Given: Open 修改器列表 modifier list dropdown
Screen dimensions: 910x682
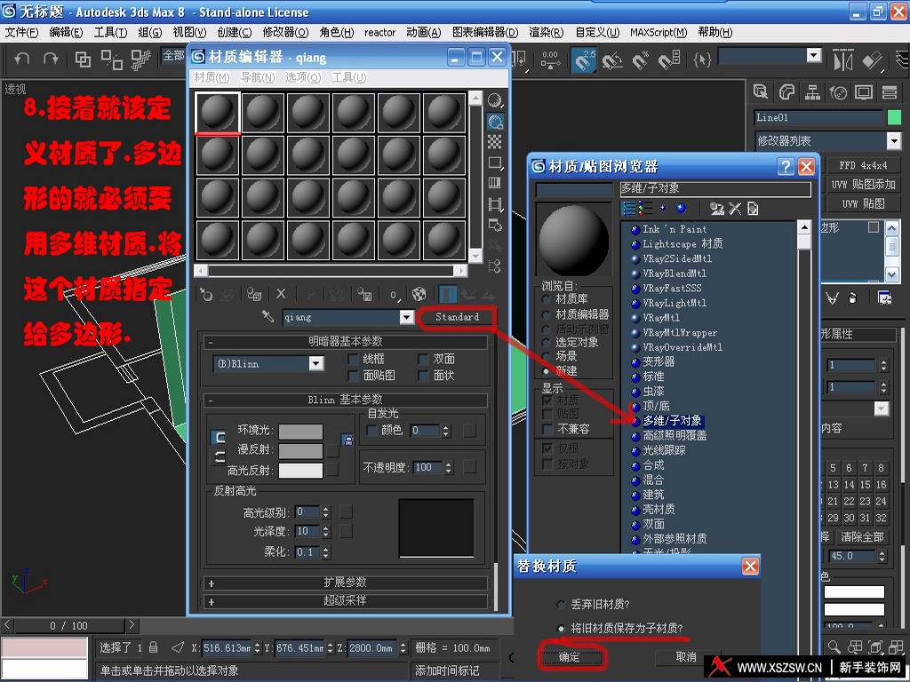Looking at the screenshot, I should 894,140.
